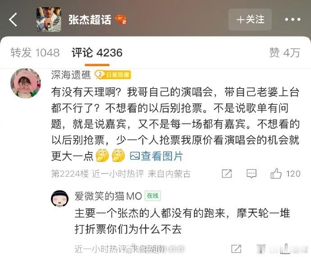
Task: Switch to the 赞 4万 tab
Action: pos(284,53)
